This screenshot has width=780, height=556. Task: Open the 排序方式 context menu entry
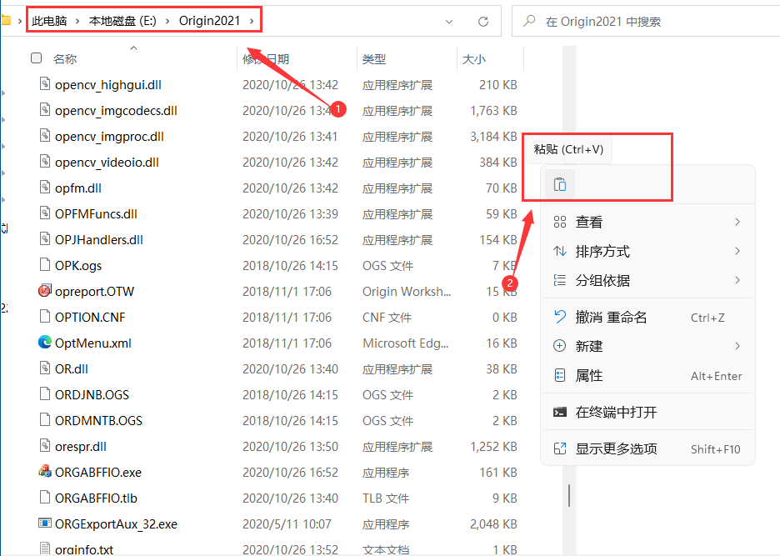tap(647, 252)
